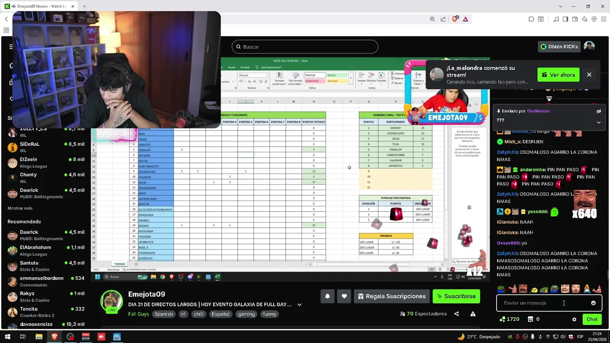Open the profile avatar in Kick header
This screenshot has width=610, height=343.
590,46
